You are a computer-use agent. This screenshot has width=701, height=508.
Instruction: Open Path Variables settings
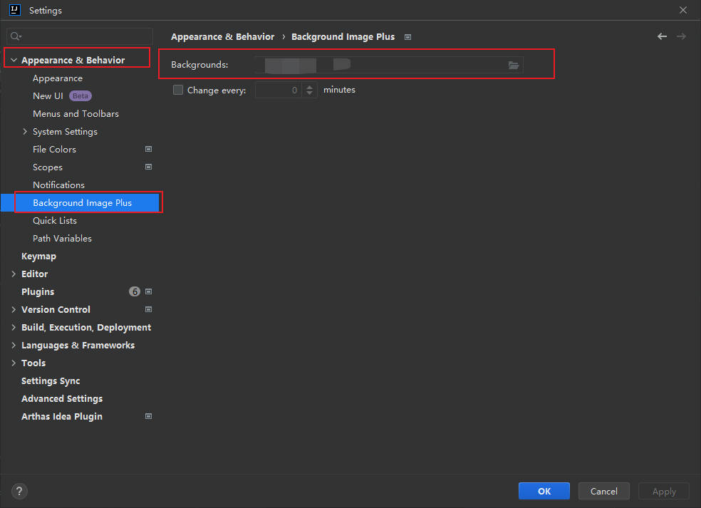coord(62,239)
